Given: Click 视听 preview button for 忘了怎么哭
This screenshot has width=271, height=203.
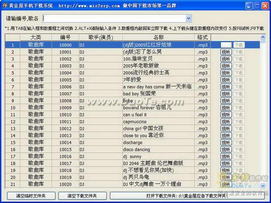Looking at the screenshot, I should 226,52.
